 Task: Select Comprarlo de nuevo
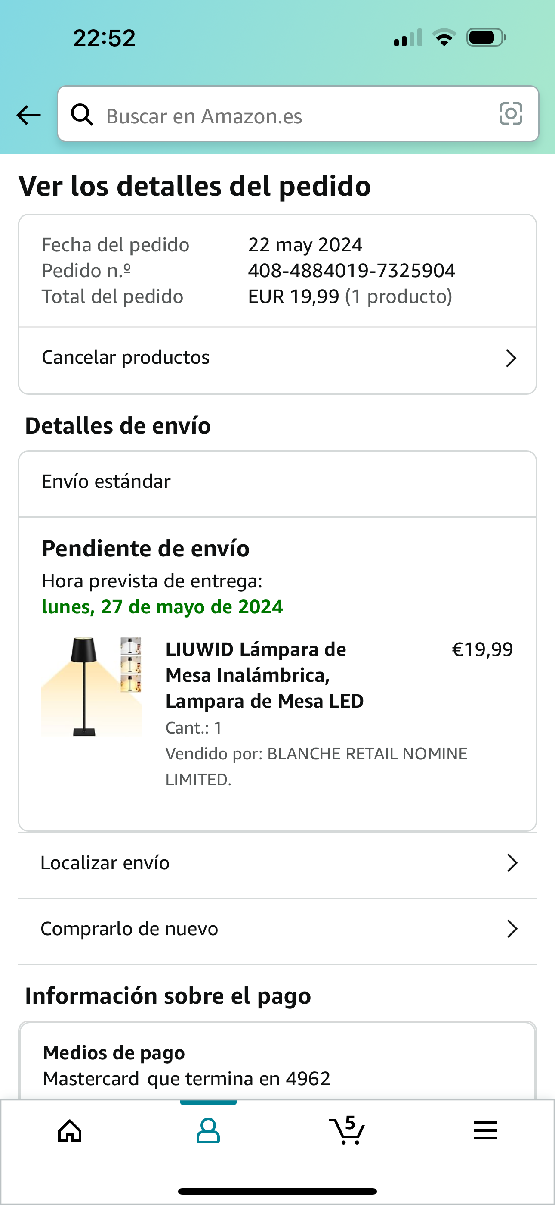point(130,929)
